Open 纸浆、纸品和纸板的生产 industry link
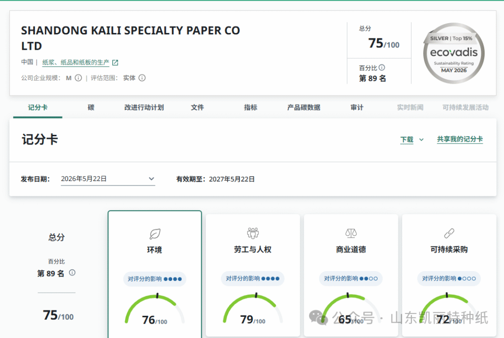 pos(76,62)
